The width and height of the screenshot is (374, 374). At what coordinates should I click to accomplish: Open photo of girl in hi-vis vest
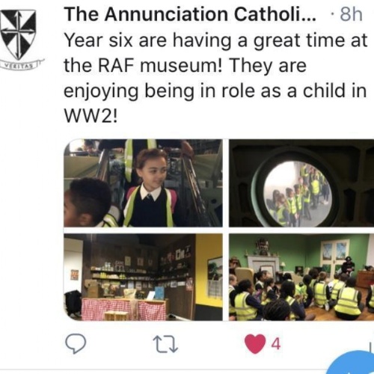pyautogui.click(x=143, y=183)
